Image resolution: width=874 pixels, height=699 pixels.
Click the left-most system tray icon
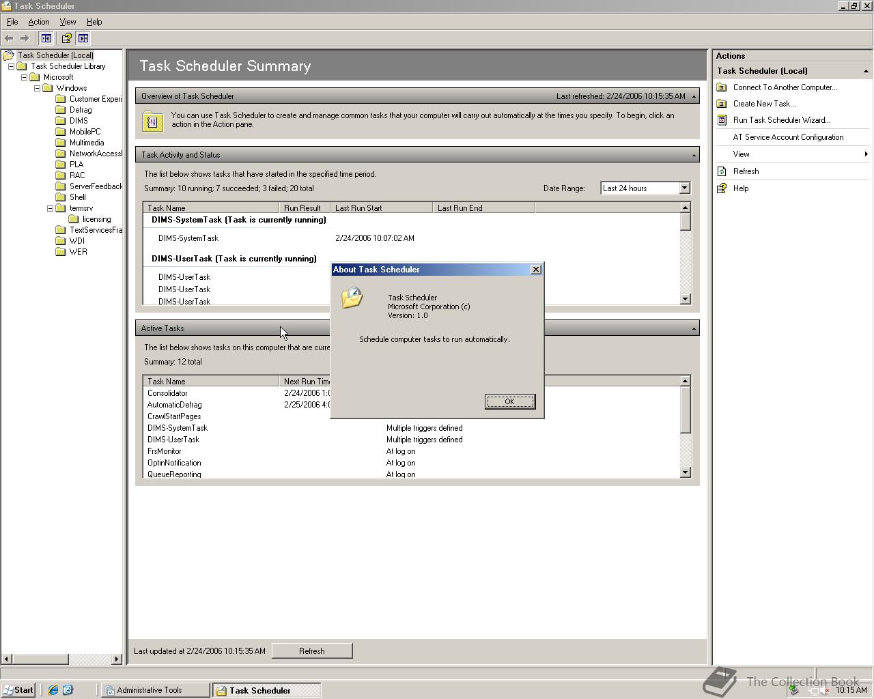pyautogui.click(x=793, y=690)
